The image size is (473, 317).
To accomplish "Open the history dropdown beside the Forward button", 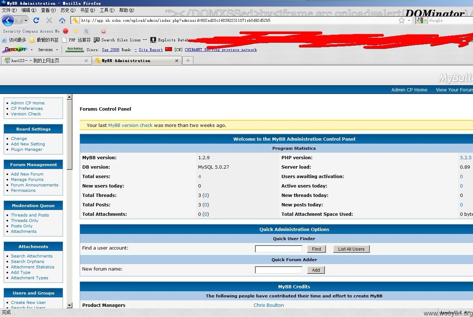I will click(26, 20).
